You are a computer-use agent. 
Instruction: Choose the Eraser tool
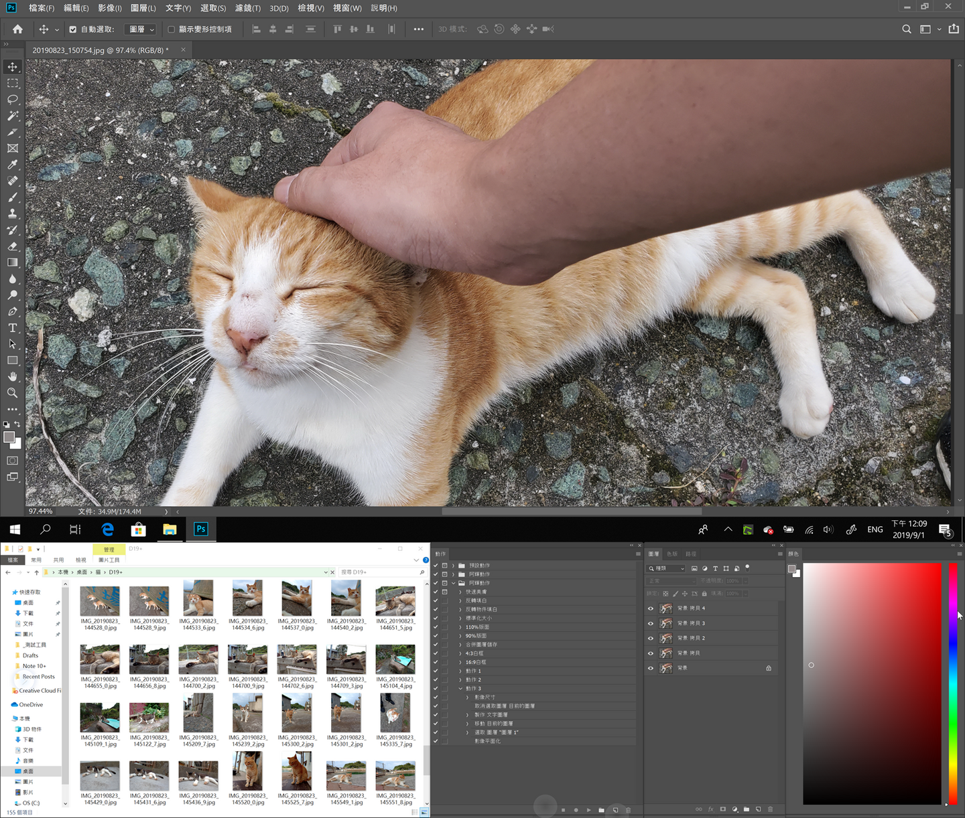pyautogui.click(x=13, y=246)
